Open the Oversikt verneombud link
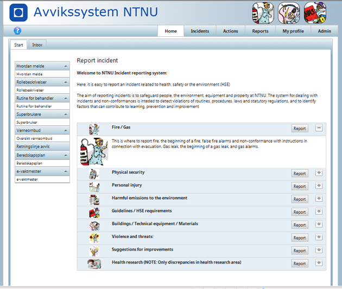The width and height of the screenshot is (342, 289). pyautogui.click(x=42, y=138)
